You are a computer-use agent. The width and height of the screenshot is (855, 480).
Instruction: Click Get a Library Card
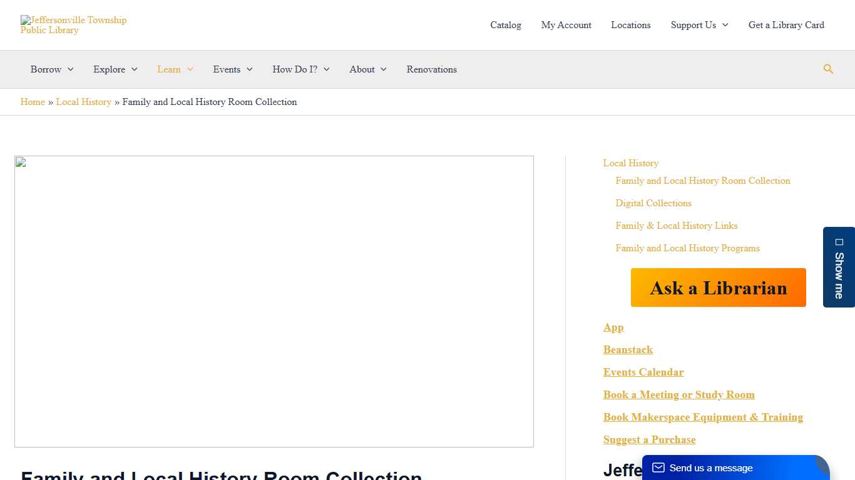coord(786,25)
